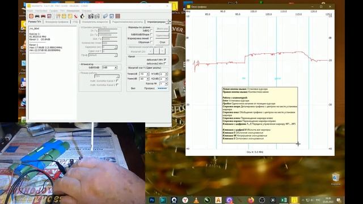Click the Однократно sweep button
The image size is (363, 204).
162,35
